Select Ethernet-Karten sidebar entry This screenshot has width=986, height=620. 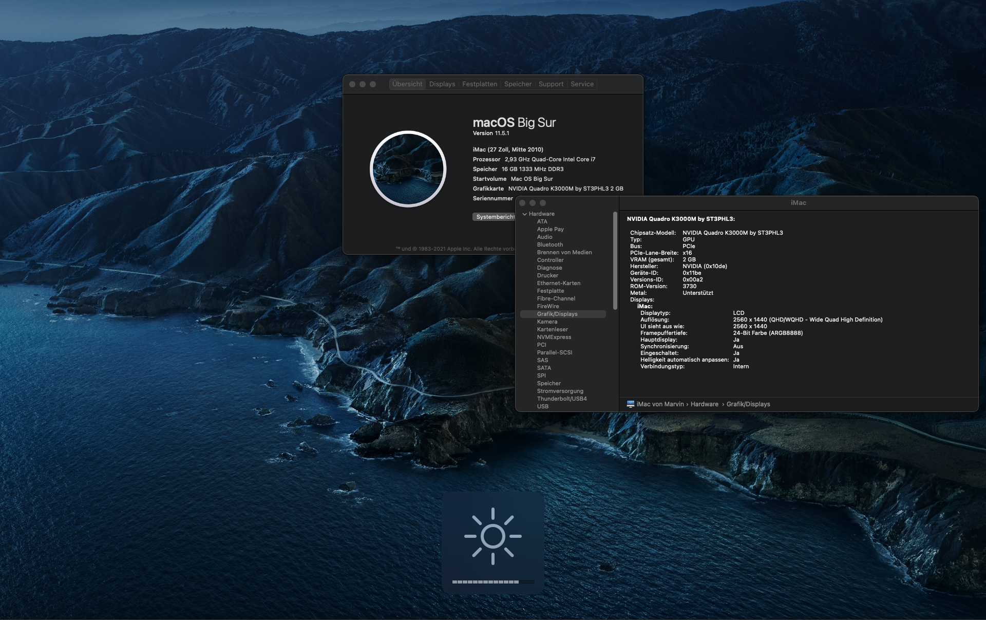(558, 284)
